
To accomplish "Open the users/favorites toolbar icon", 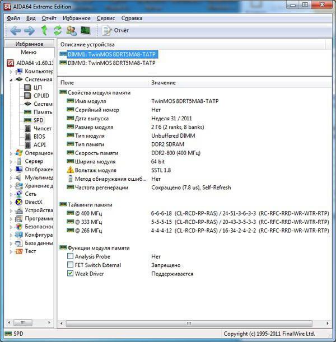I will pyautogui.click(x=71, y=31).
